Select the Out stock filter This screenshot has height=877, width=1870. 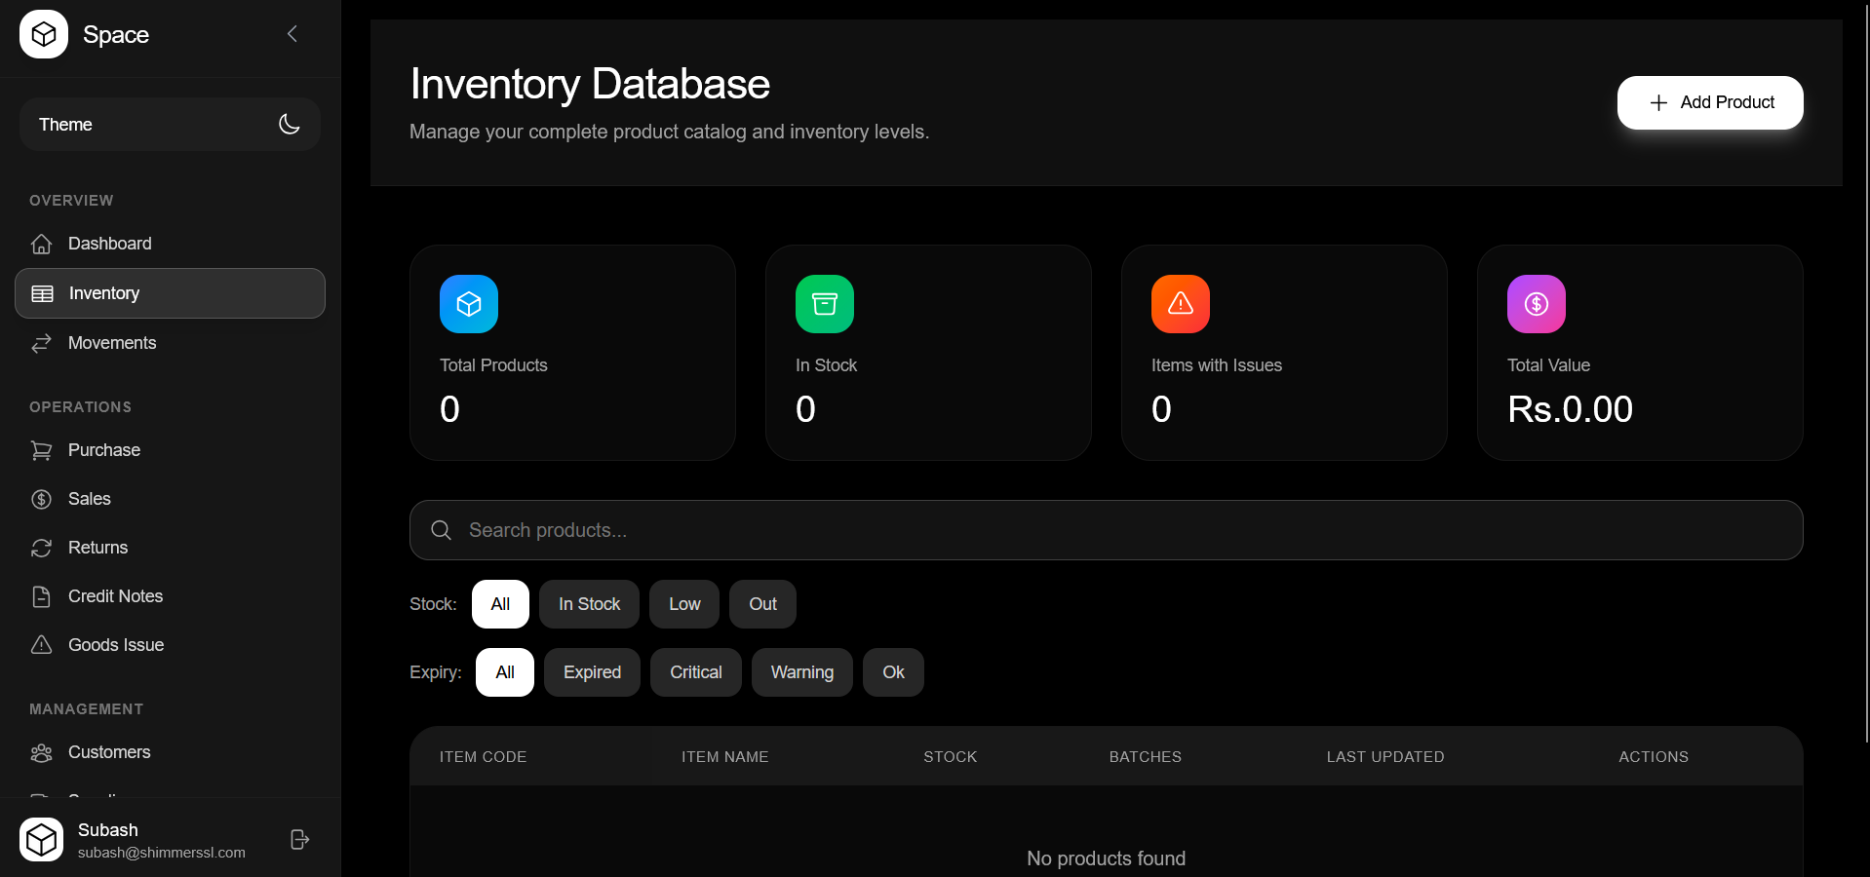point(762,604)
